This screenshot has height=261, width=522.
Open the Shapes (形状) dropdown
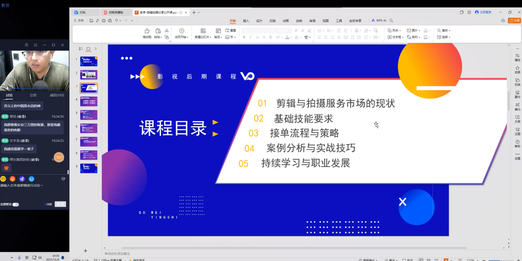[395, 30]
